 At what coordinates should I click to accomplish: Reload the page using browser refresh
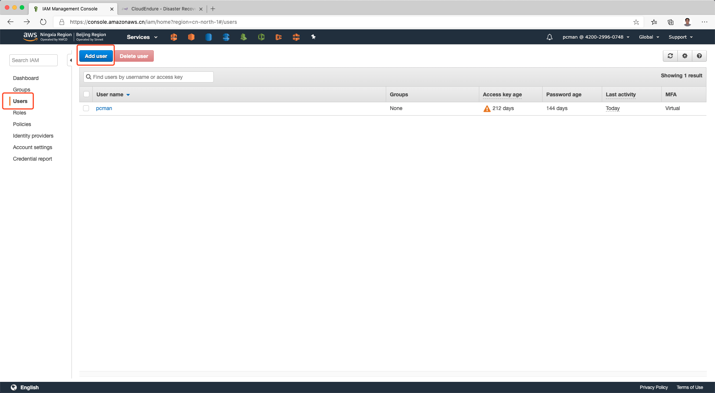coord(43,22)
